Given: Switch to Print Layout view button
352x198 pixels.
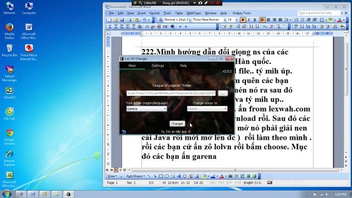Looking at the screenshot, I should tap(116, 170).
